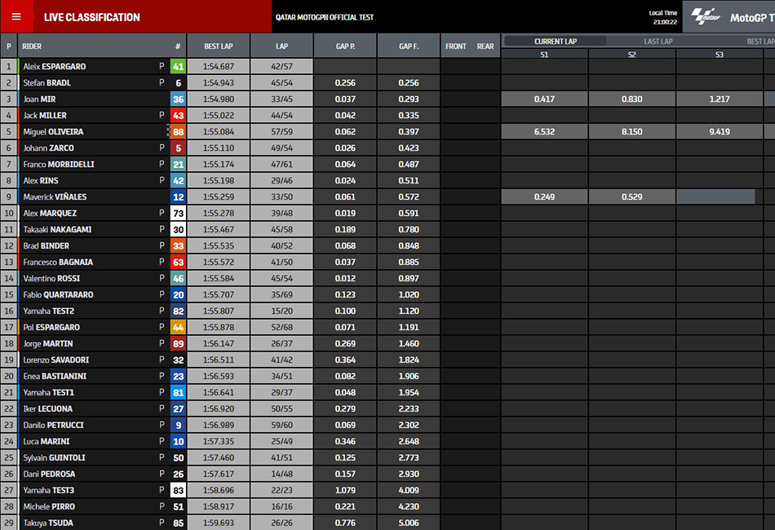The image size is (775, 530).
Task: Click best lap time 1:54.687
Action: coord(219,66)
